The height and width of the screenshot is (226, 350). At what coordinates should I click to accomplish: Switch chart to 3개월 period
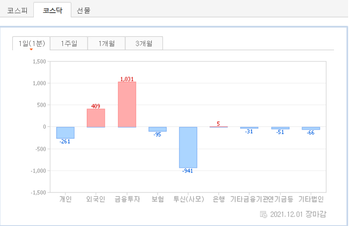[144, 43]
